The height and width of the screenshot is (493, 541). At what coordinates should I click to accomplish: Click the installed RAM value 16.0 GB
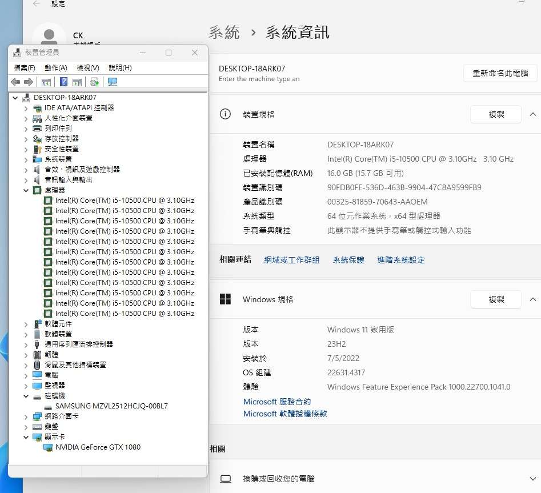[x=366, y=173]
